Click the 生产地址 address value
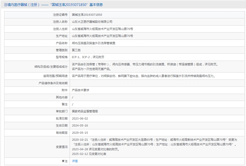Viewport: 246px width, 166px height. point(102,36)
